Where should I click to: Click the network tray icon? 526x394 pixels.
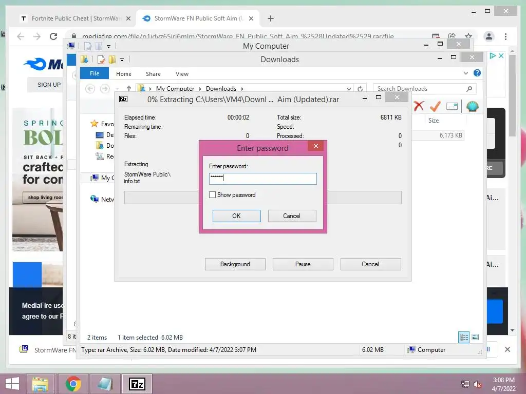[465, 384]
